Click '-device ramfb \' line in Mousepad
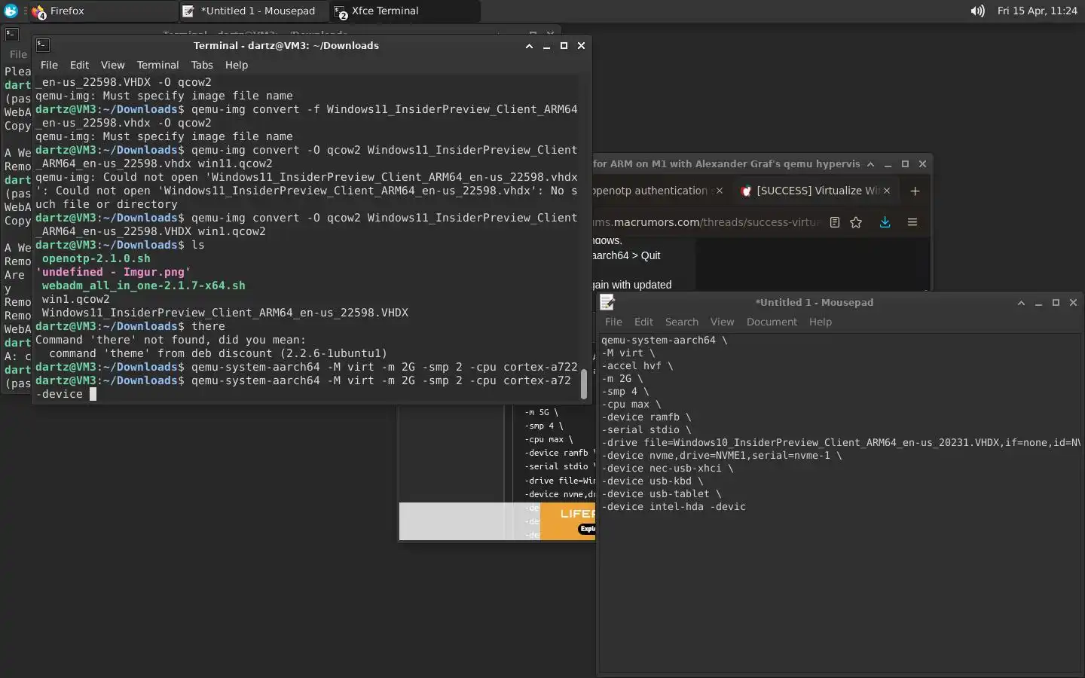This screenshot has height=678, width=1085. click(x=646, y=417)
